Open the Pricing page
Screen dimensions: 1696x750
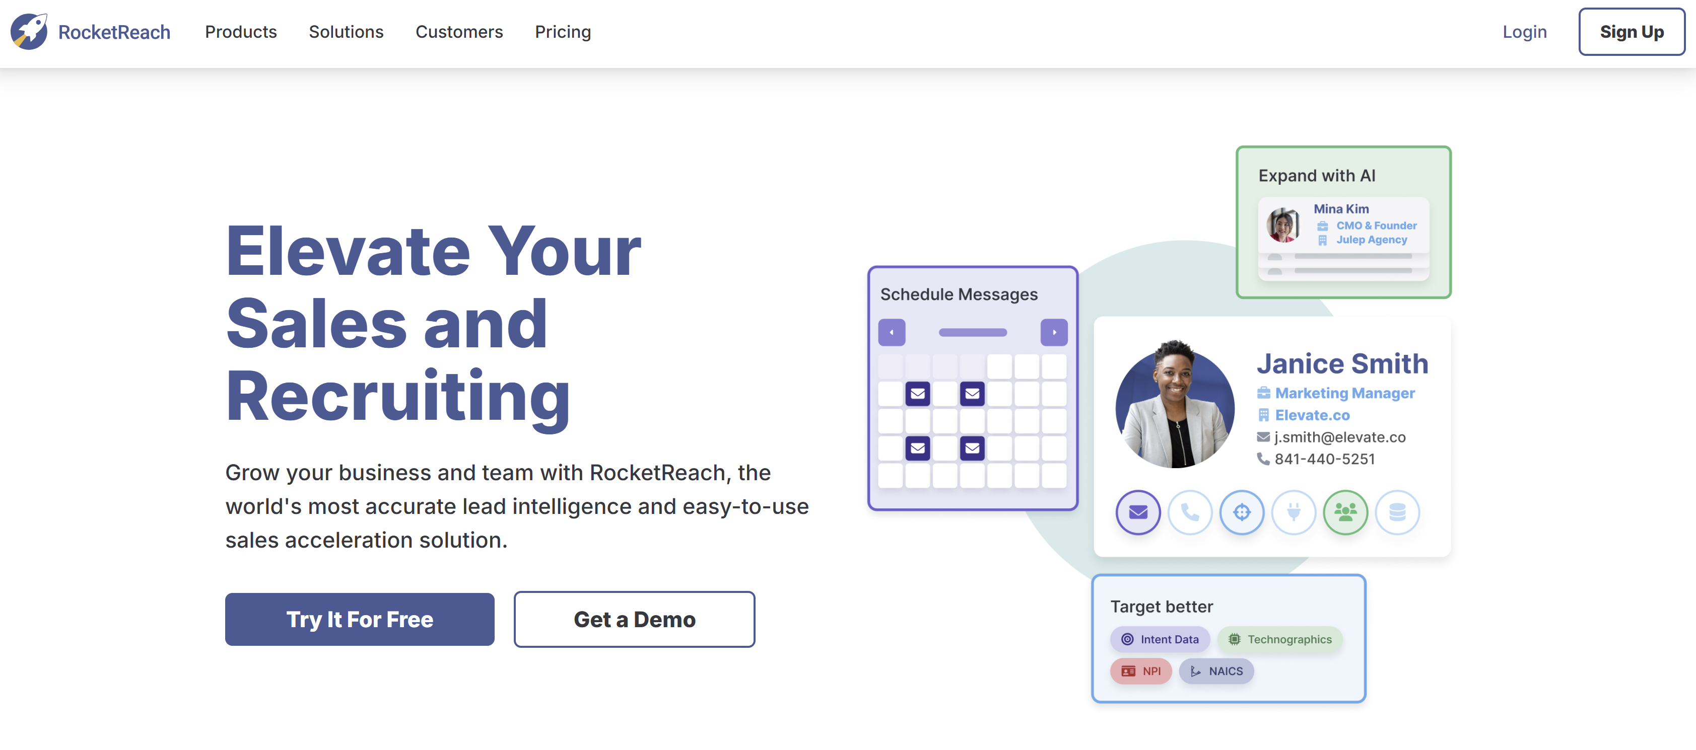coord(562,32)
